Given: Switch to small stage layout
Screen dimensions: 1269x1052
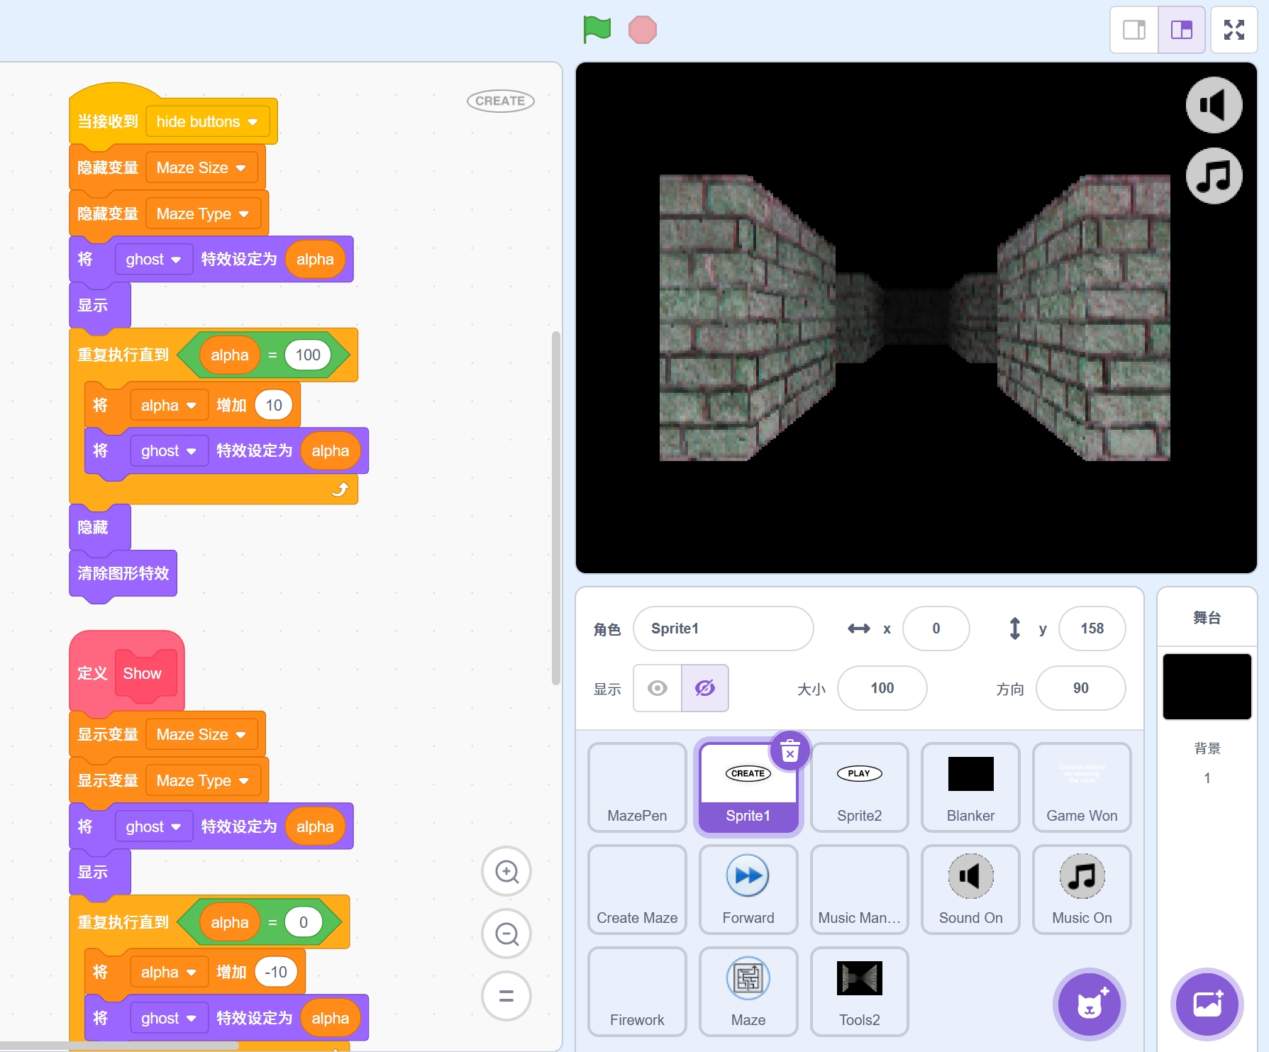Looking at the screenshot, I should coord(1134,30).
